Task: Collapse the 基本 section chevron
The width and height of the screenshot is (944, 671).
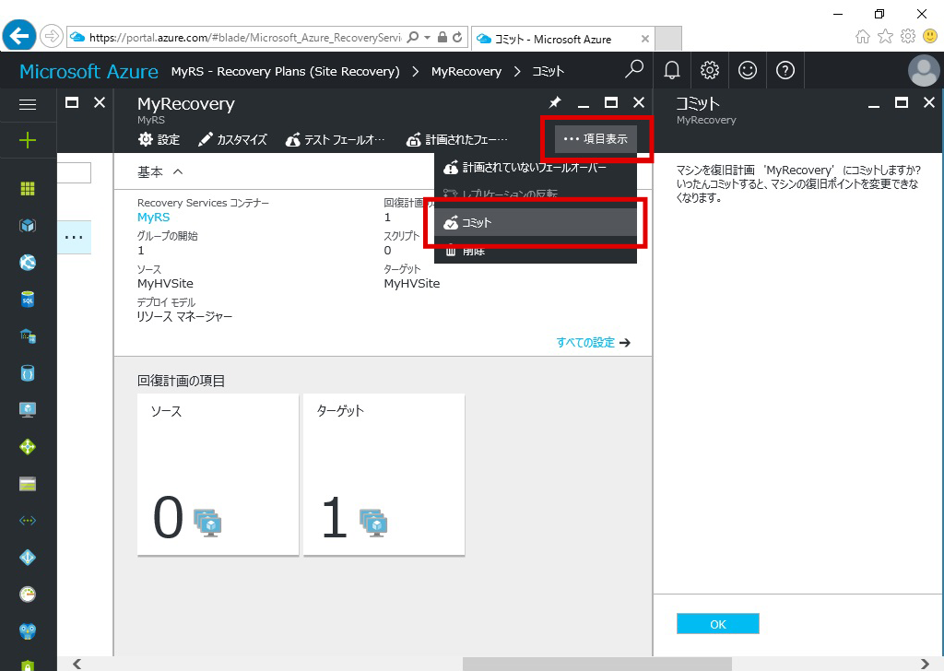Action: pos(178,171)
